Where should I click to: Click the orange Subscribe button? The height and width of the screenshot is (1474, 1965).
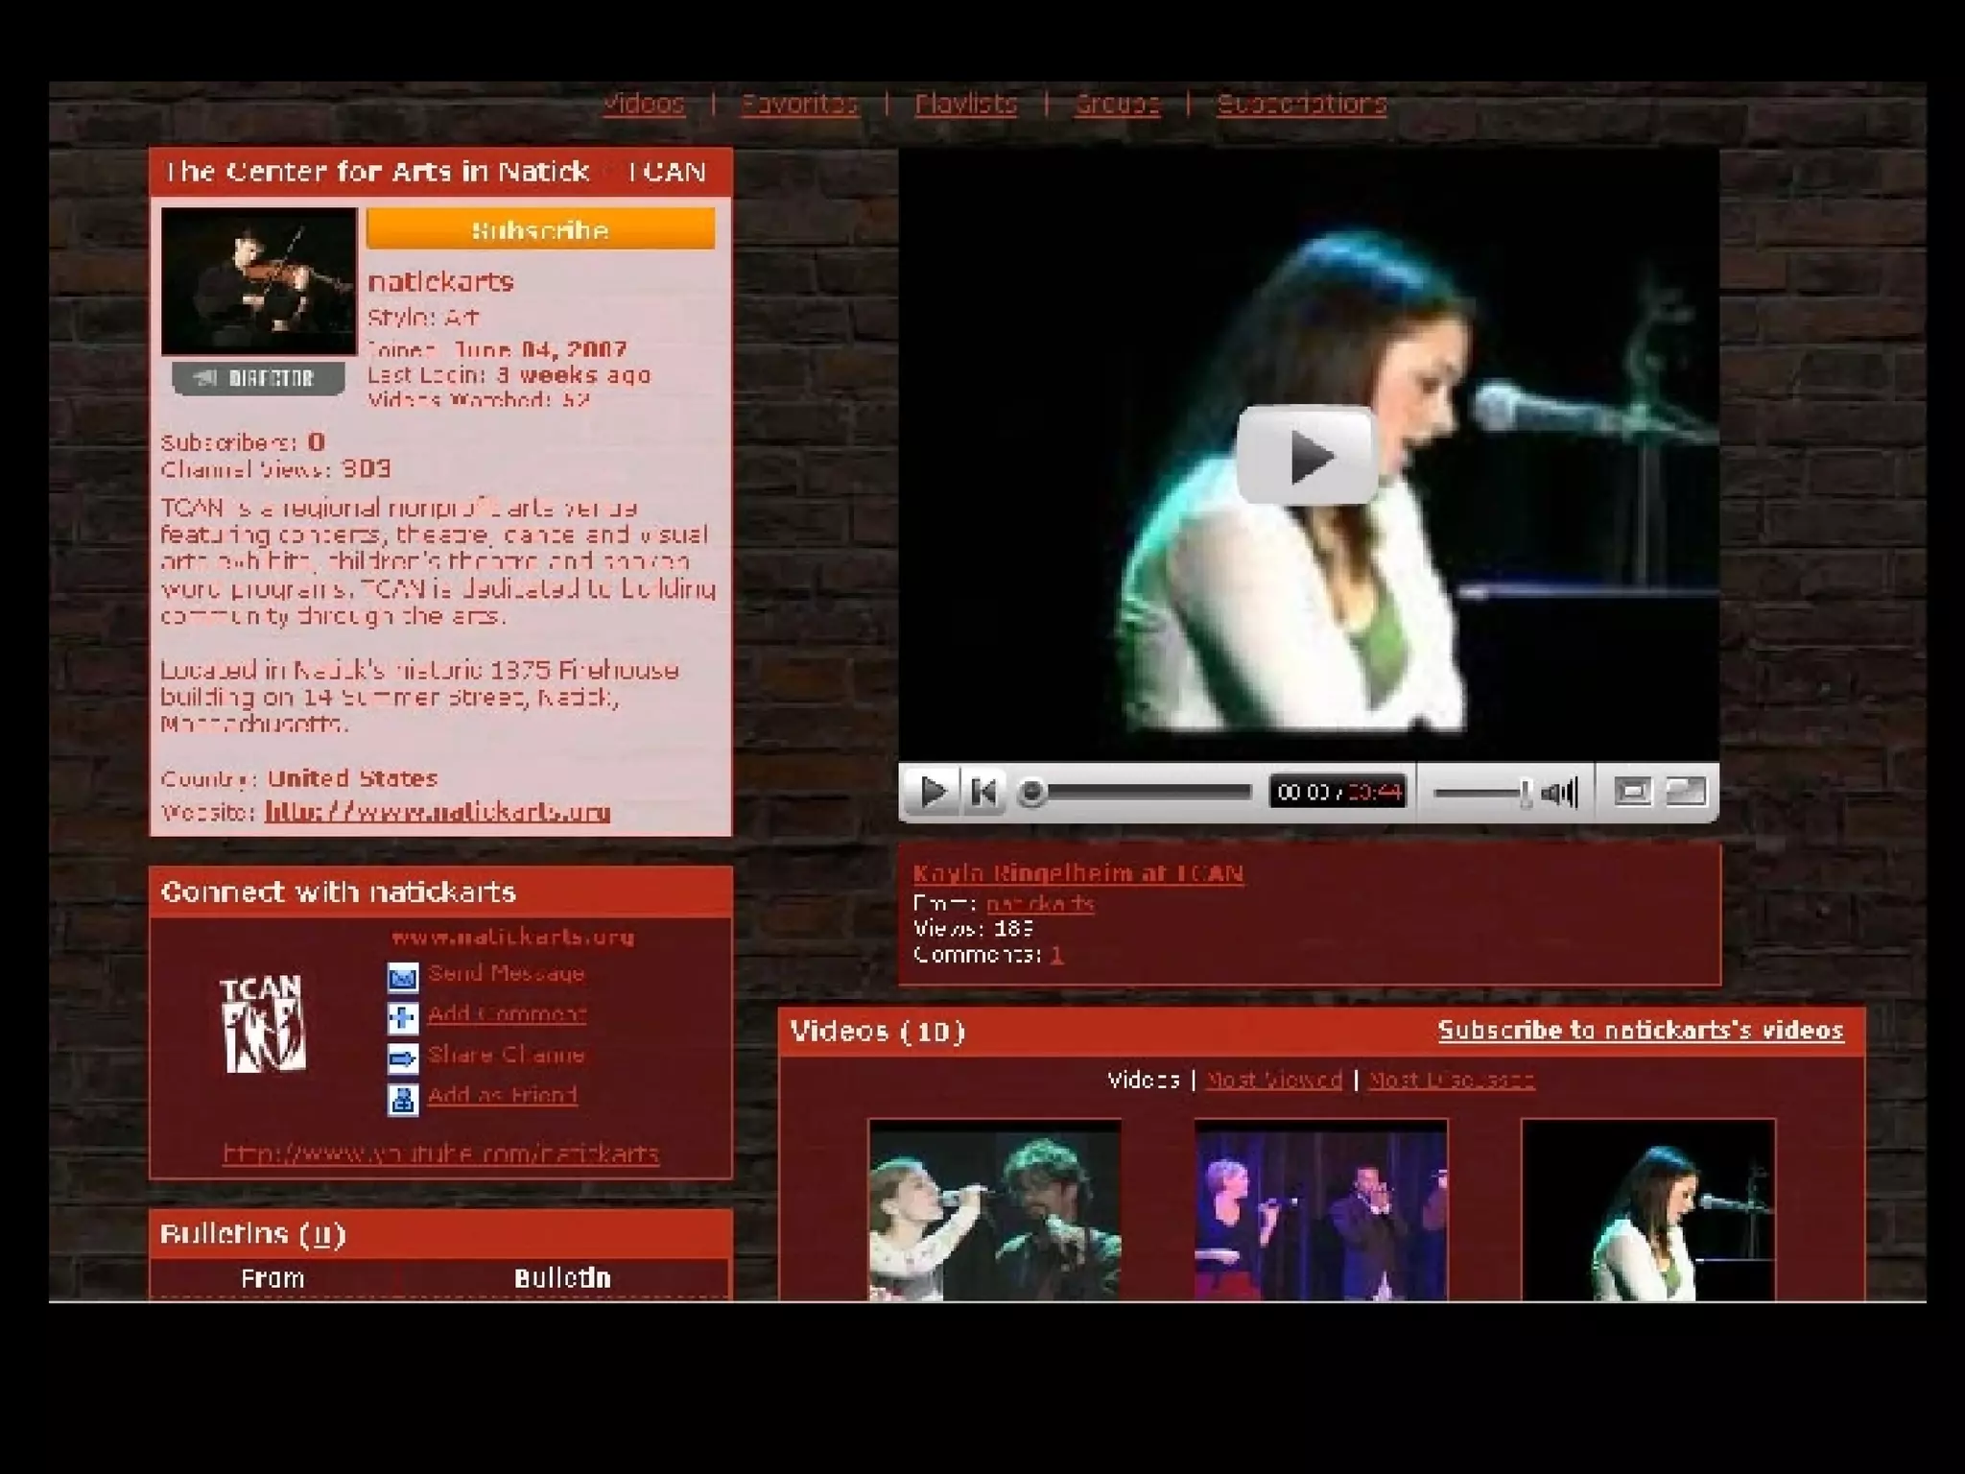coord(540,230)
